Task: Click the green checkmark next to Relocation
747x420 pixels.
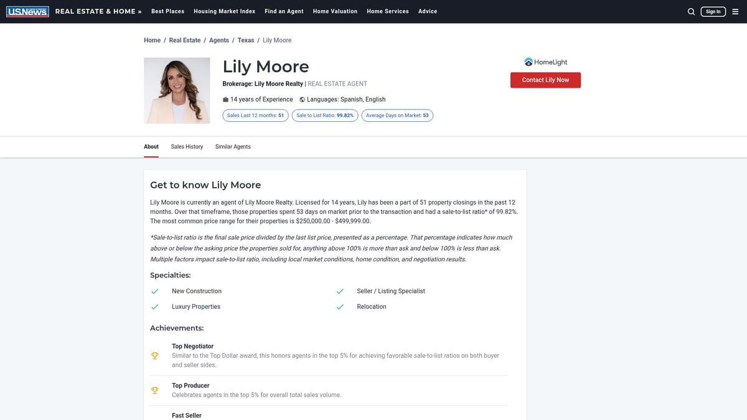Action: coord(340,307)
